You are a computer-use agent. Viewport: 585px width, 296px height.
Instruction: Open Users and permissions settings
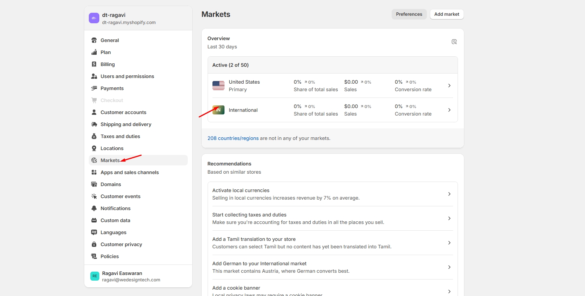click(x=127, y=77)
